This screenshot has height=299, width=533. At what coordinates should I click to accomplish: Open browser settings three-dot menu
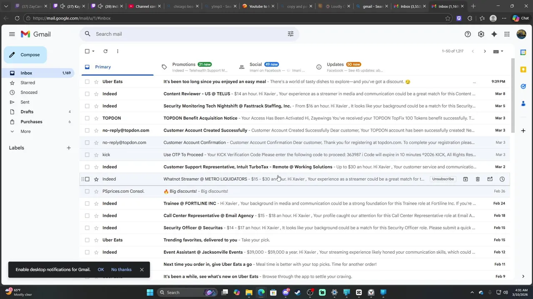click(x=504, y=18)
